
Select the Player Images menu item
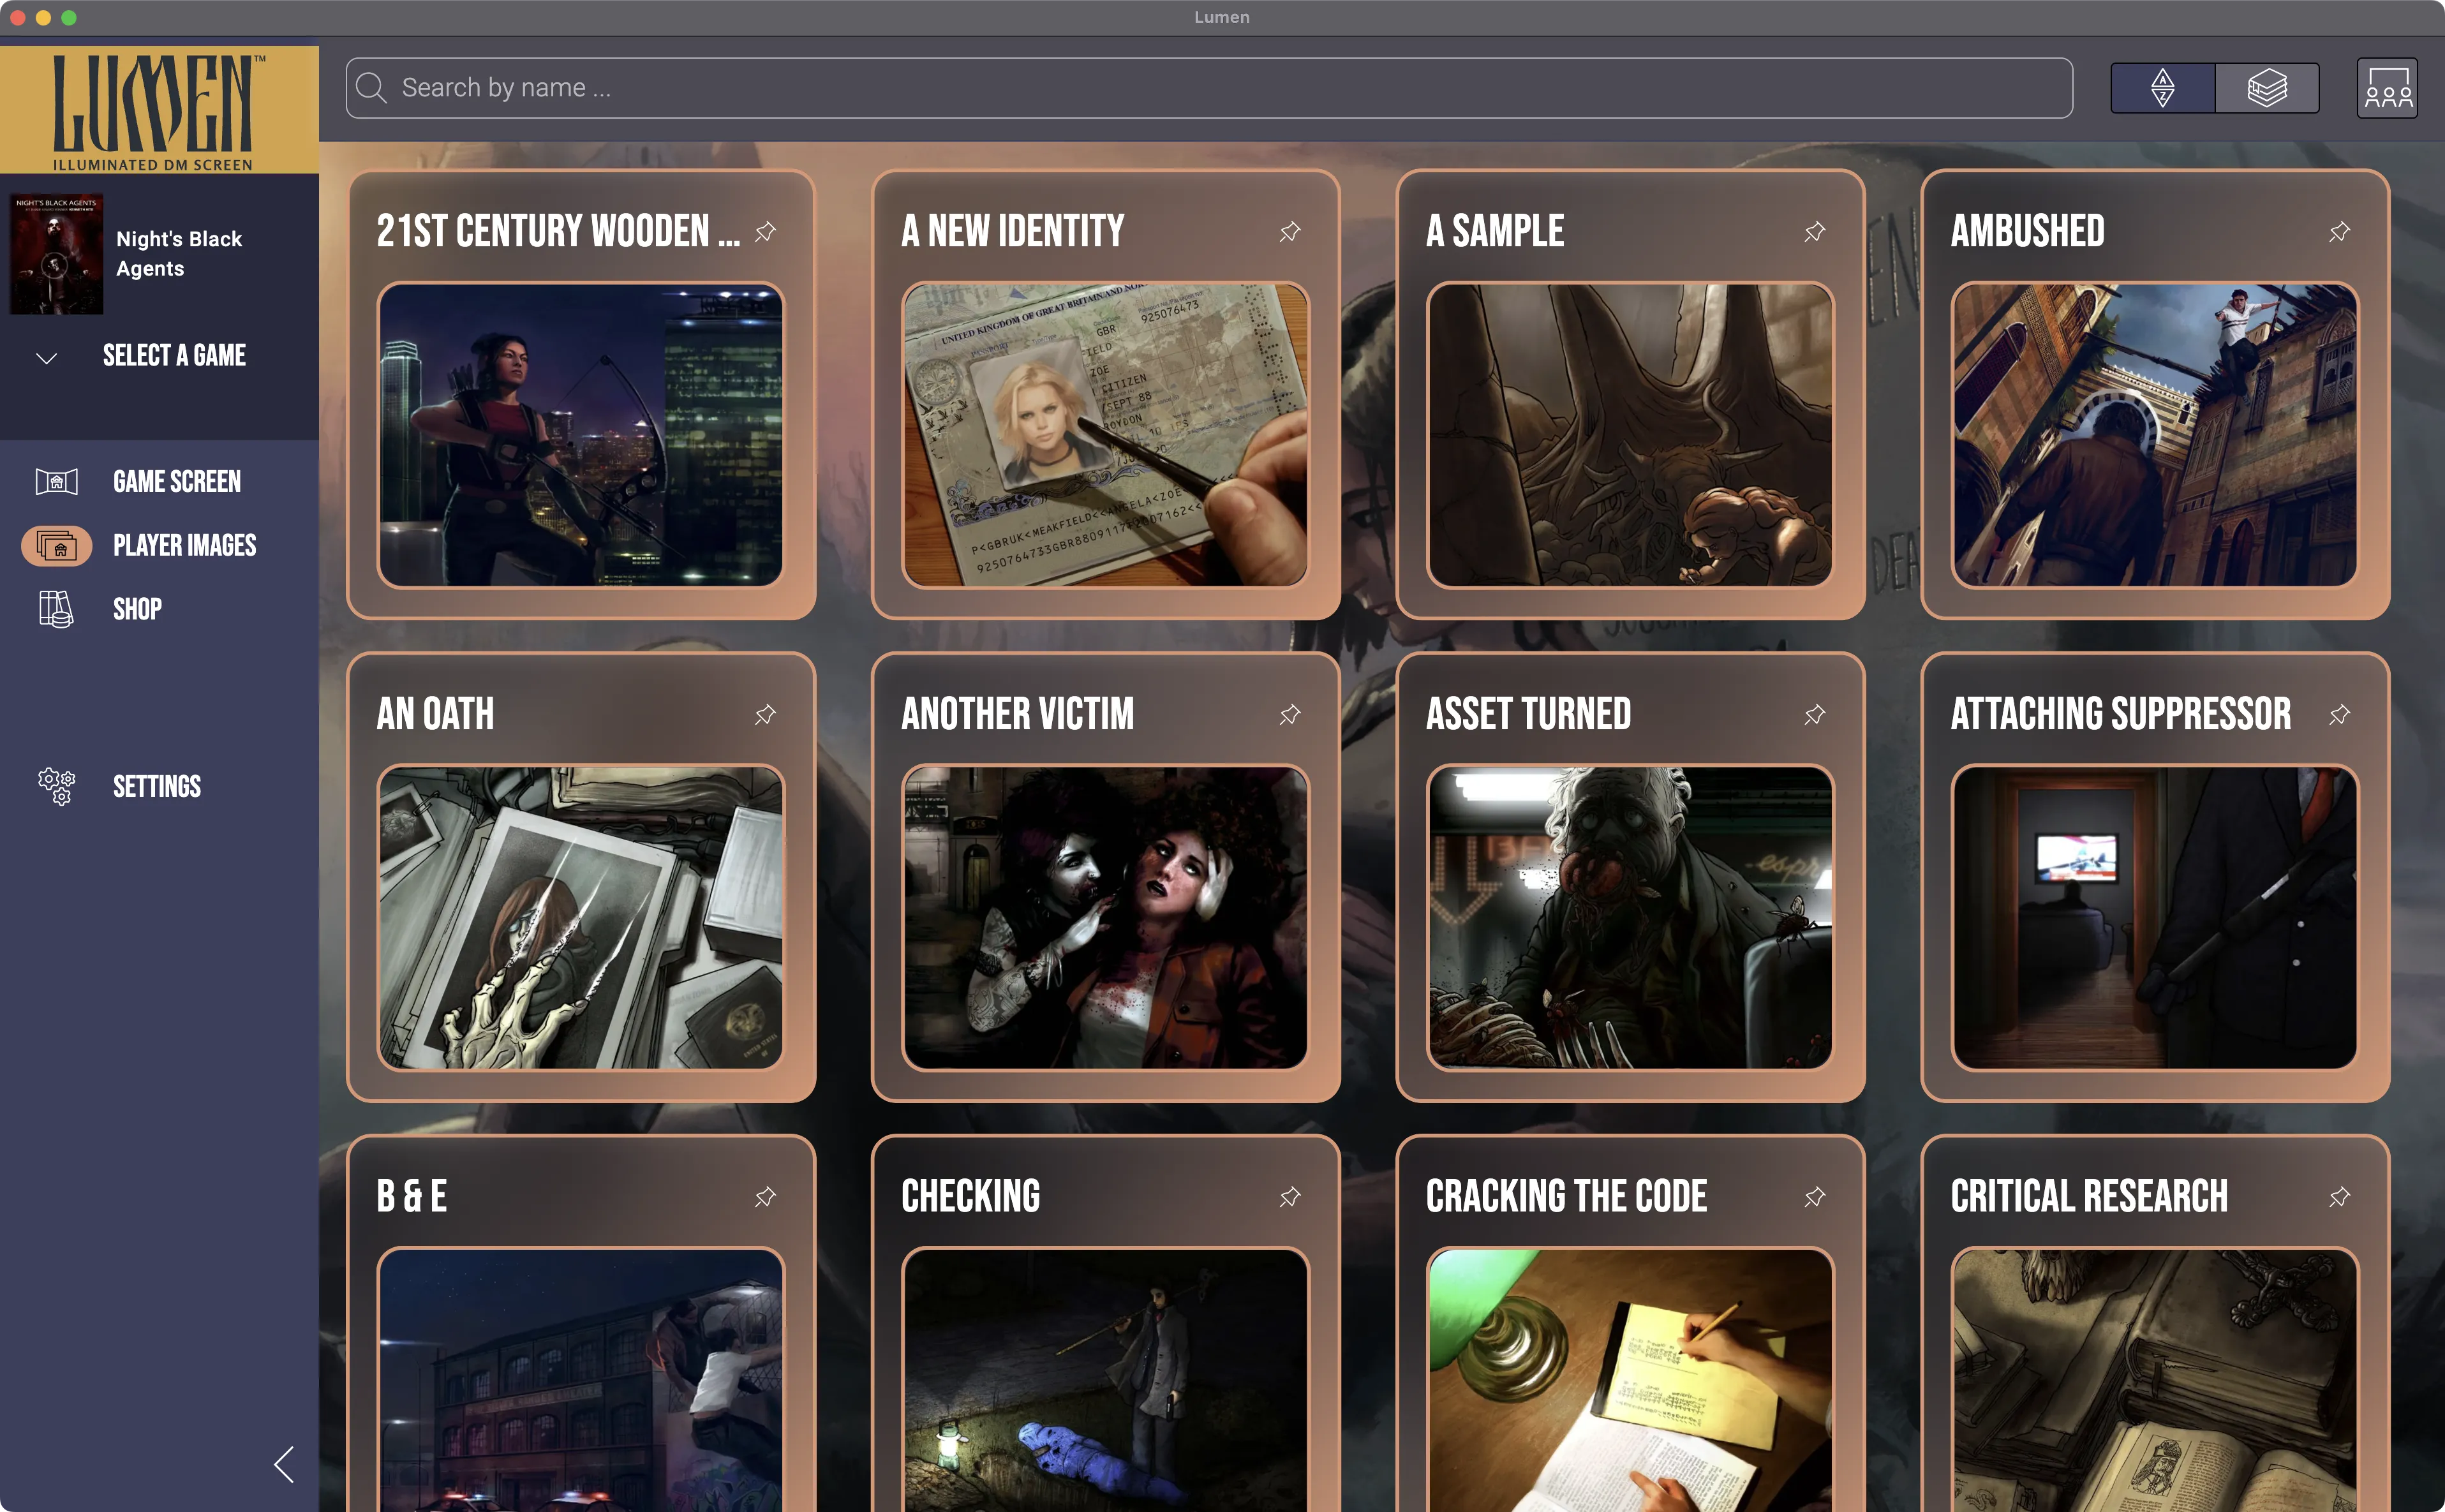pyautogui.click(x=184, y=545)
